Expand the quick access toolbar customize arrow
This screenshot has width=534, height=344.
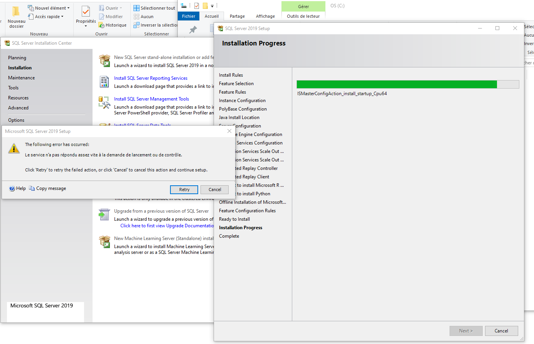[x=212, y=6]
